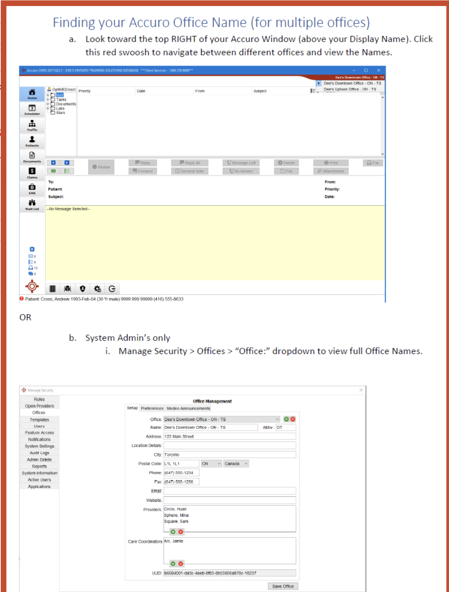
Task: Click the bug report icon
Action: click(x=68, y=289)
